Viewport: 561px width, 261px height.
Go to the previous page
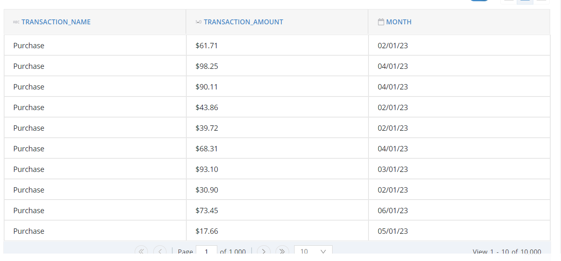[x=160, y=251]
